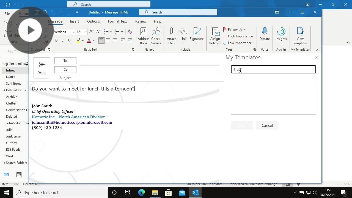Viewport: 352px width, 198px height.
Task: Expand the numbering list options arrow
Action: [x=122, y=32]
